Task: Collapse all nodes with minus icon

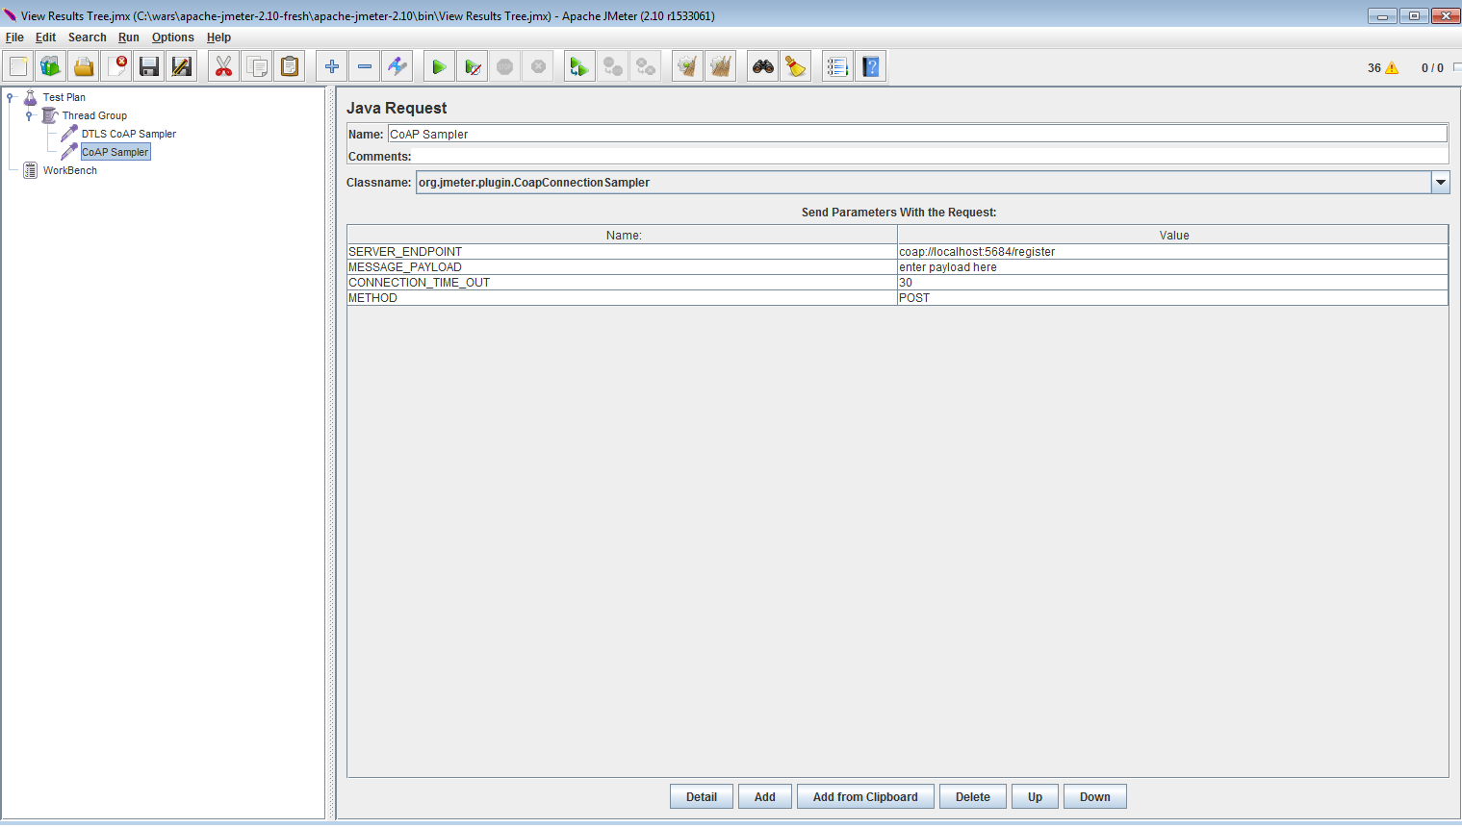Action: 365,66
